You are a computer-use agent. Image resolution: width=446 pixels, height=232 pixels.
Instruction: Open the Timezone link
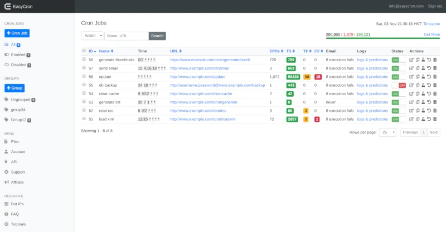coord(432,24)
